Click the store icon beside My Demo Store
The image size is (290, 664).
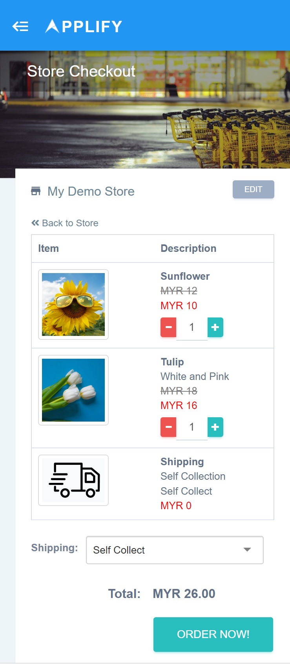36,191
